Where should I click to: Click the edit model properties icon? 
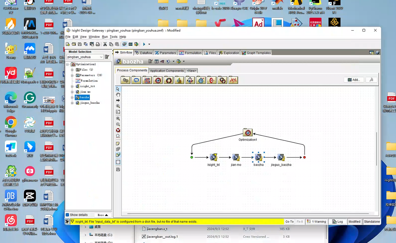coord(107,57)
